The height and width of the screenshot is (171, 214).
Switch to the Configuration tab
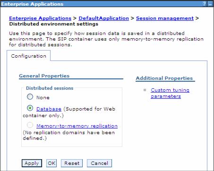pos(28,56)
